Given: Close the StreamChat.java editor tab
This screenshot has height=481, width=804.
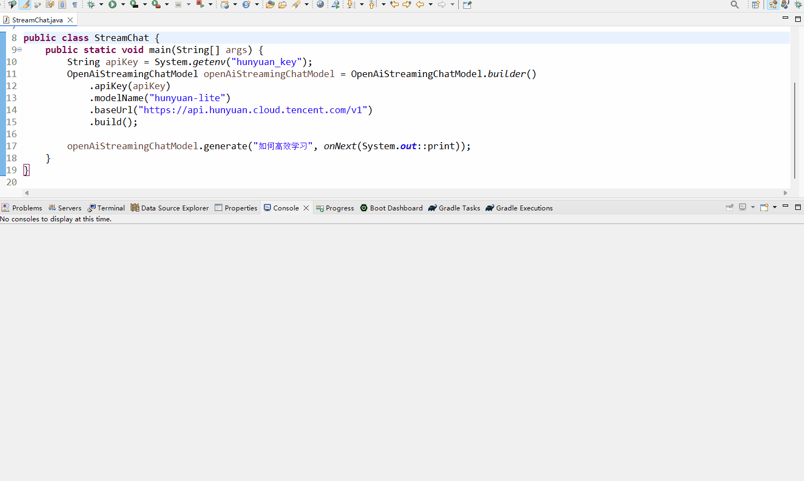Looking at the screenshot, I should point(70,20).
